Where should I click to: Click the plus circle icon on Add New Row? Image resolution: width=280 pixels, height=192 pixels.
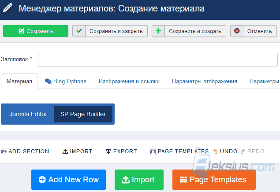pyautogui.click(x=42, y=180)
